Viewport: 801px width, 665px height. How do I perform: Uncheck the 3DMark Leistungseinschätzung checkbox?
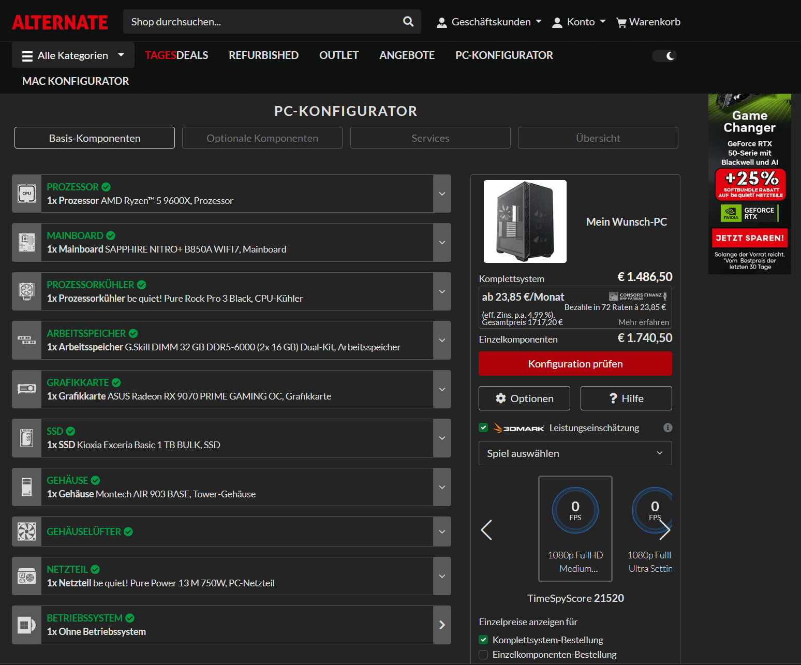[x=483, y=427]
